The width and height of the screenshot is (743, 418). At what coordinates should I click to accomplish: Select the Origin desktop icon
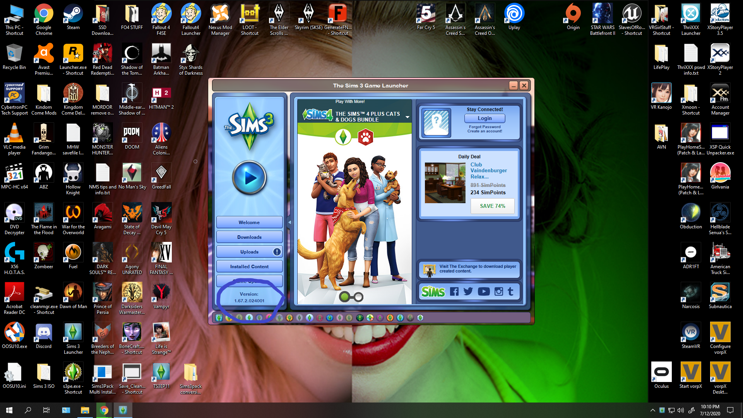pyautogui.click(x=573, y=17)
